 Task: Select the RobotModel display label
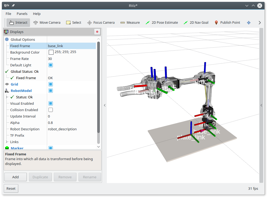point(21,91)
